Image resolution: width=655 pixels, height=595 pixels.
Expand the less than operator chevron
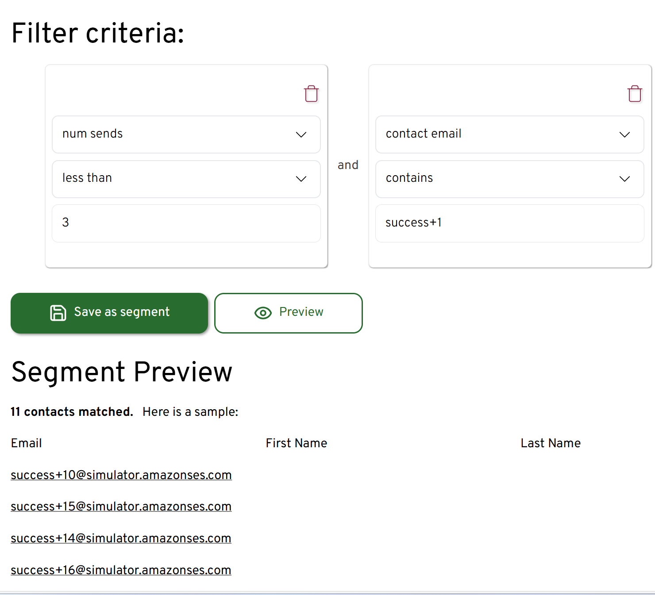coord(301,179)
